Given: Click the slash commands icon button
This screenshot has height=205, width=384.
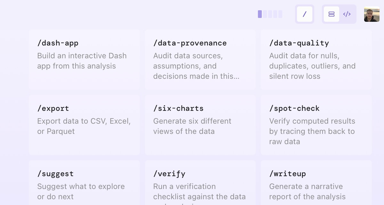Looking at the screenshot, I should 304,14.
